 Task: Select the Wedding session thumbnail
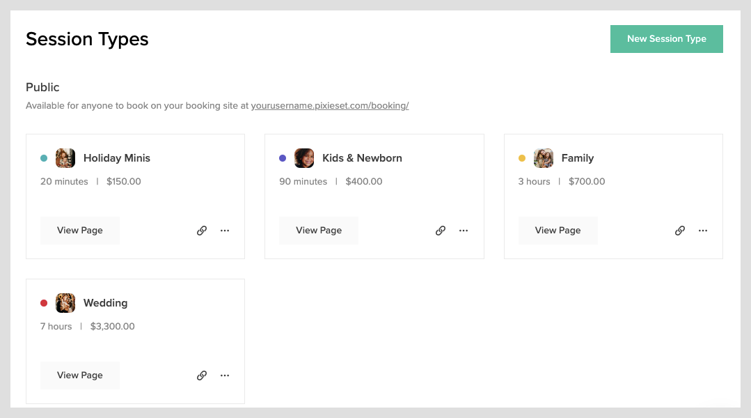(65, 303)
